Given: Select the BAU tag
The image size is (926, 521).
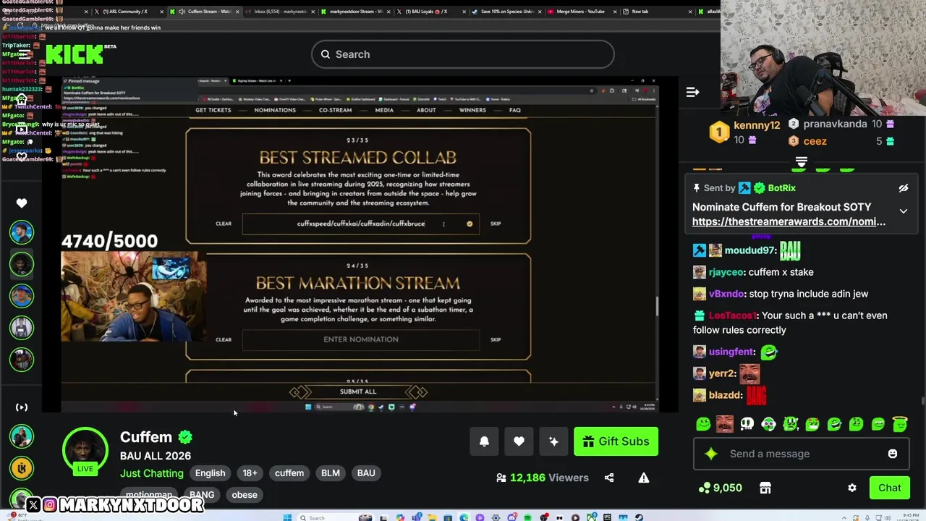Looking at the screenshot, I should pyautogui.click(x=366, y=473).
